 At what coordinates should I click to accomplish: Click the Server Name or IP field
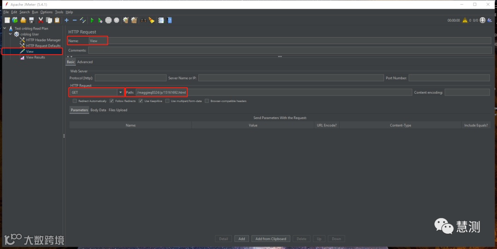291,78
